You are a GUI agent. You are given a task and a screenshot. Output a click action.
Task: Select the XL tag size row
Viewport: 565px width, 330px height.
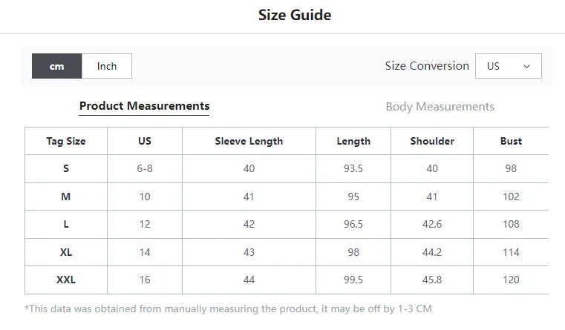pyautogui.click(x=287, y=252)
